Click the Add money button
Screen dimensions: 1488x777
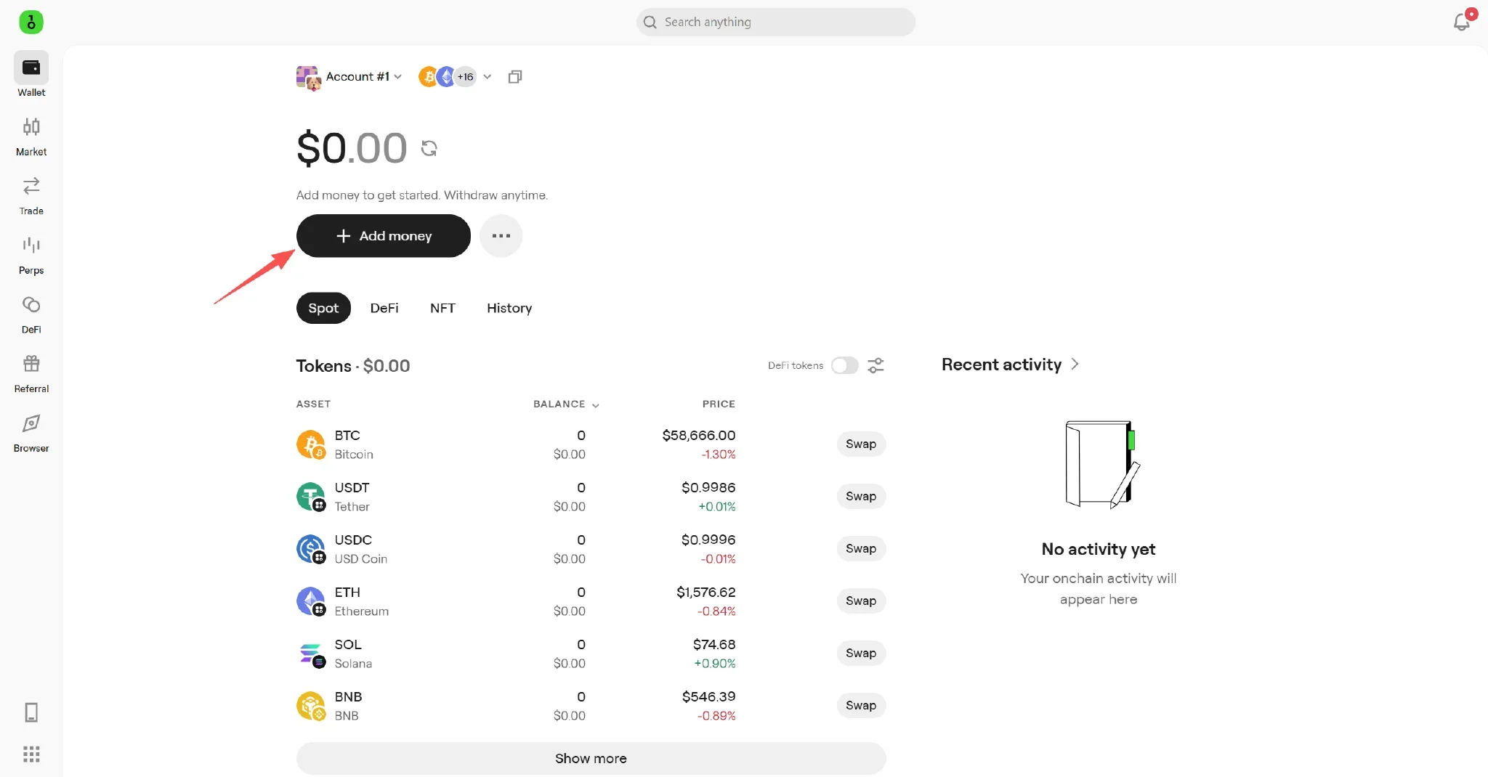[x=384, y=236]
